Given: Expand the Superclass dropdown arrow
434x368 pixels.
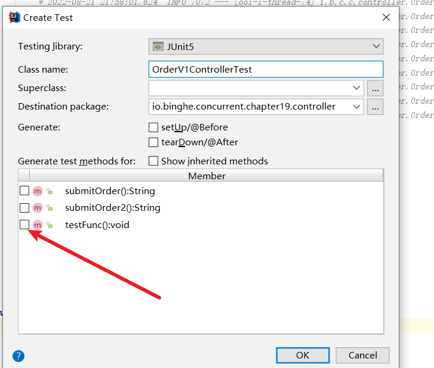Looking at the screenshot, I should (356, 88).
